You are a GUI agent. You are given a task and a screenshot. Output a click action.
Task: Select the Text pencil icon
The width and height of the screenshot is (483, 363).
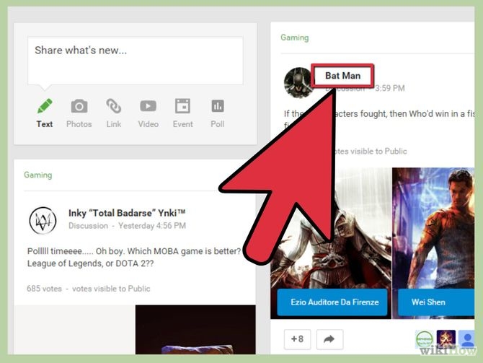(x=45, y=106)
